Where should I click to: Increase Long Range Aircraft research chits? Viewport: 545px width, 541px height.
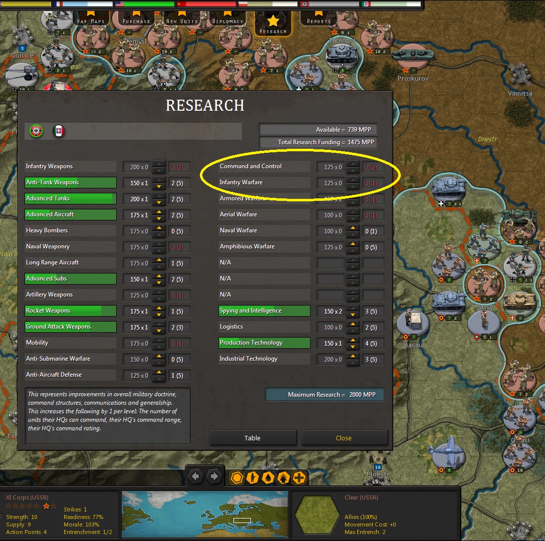click(159, 259)
